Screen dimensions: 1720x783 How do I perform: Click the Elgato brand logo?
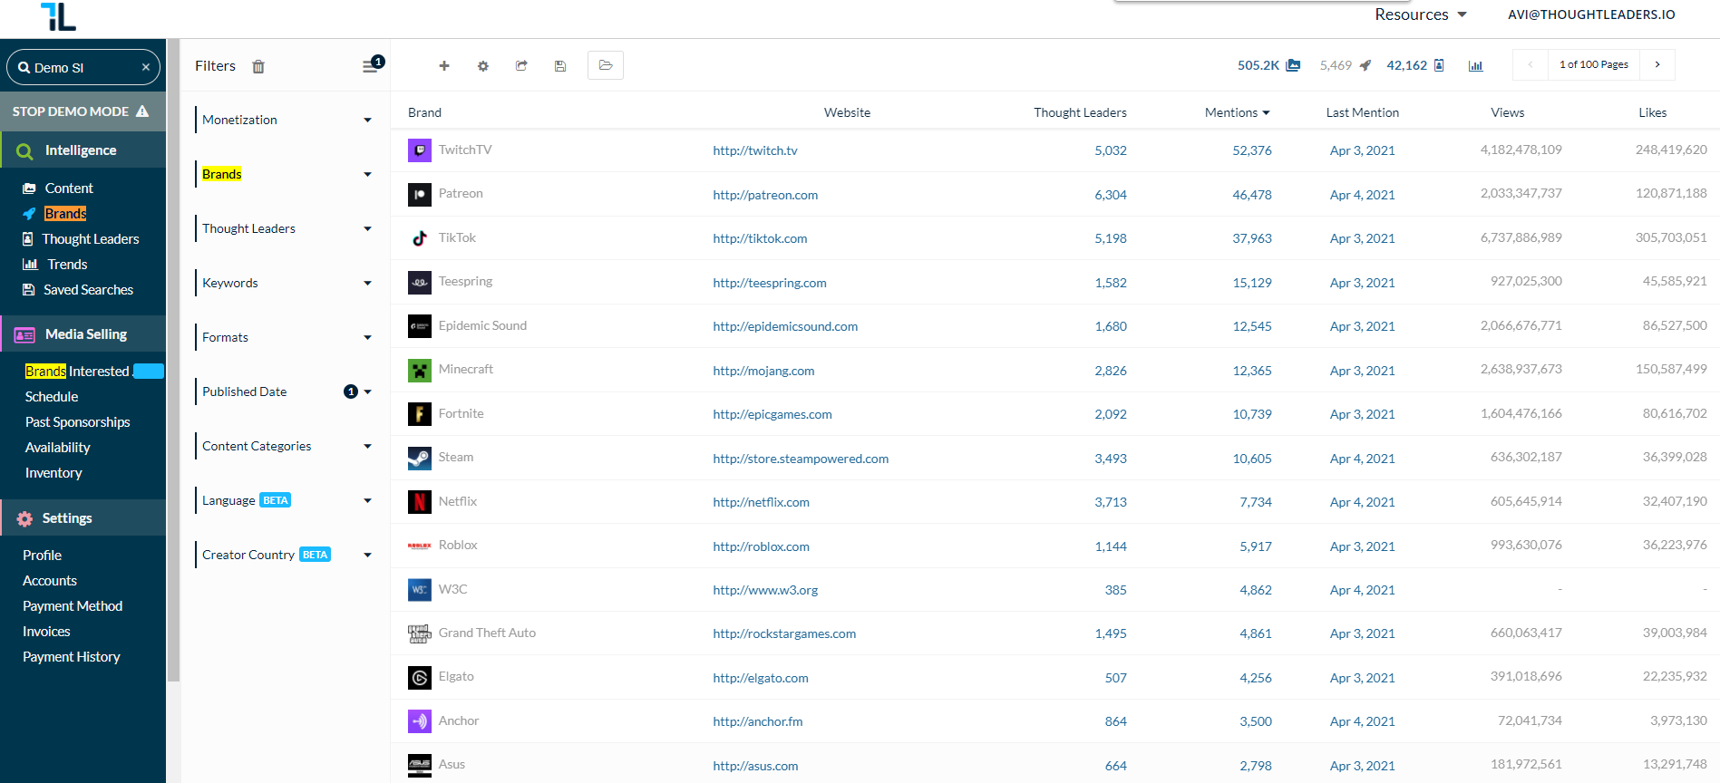[420, 677]
